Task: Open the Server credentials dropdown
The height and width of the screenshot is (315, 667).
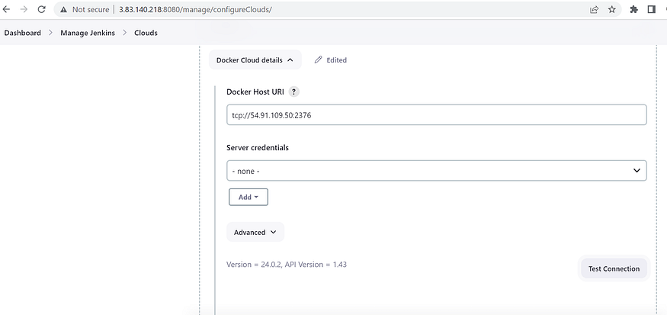Action: coord(437,171)
